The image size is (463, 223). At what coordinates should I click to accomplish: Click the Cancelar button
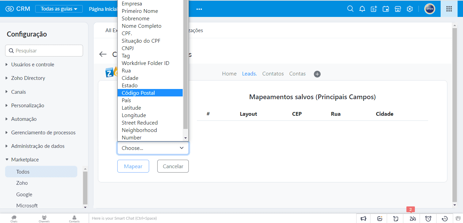[x=173, y=166]
